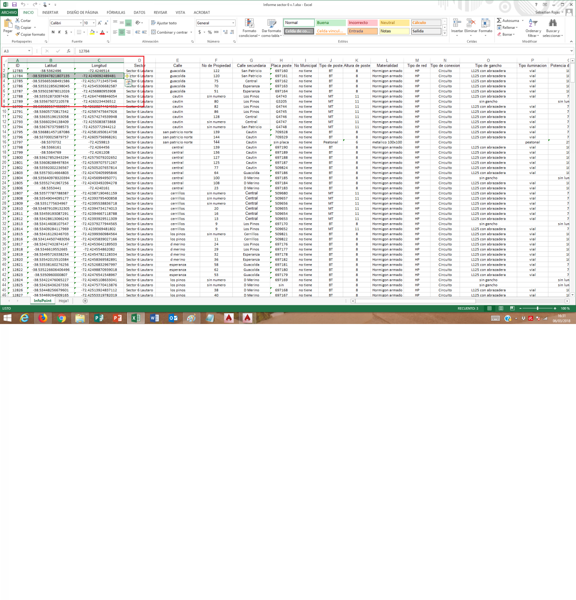Click the Autosuma sigma icon
Screen dimensions: 576x600
coord(499,20)
